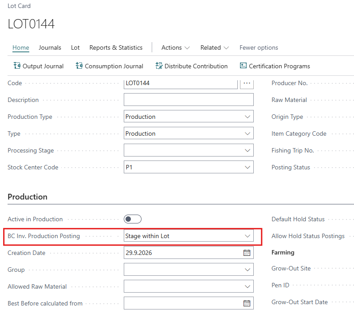Click the Item Category Code label
354x321 pixels.
299,133
